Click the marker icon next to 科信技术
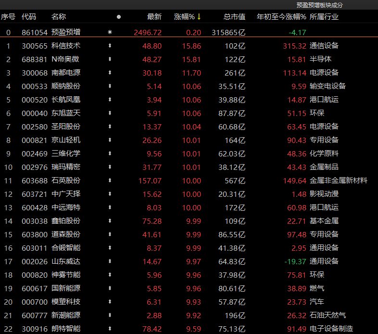 click(110, 46)
